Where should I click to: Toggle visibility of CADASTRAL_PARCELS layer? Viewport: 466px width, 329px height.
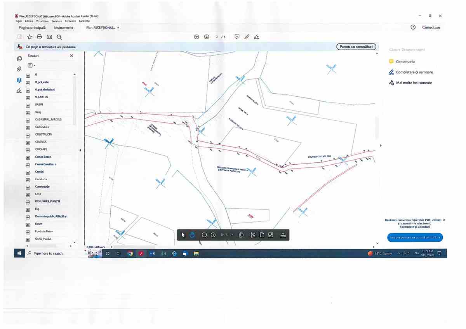[28, 120]
